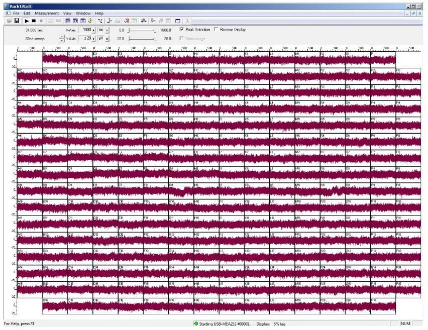Screen dimensions: 428x330
Task: Click the X-Axis range slider 0.0 to 1000.0
Action: [x=142, y=30]
